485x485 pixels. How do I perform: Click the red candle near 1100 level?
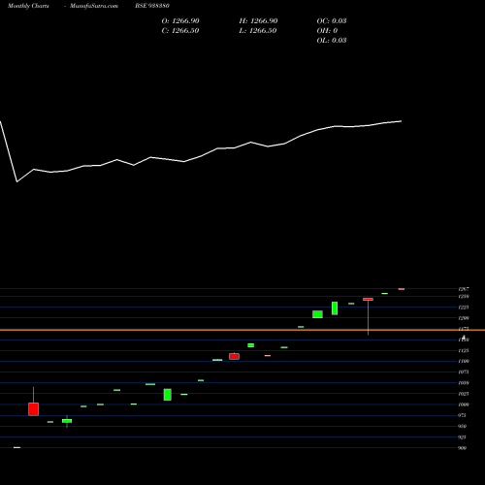pos(234,356)
